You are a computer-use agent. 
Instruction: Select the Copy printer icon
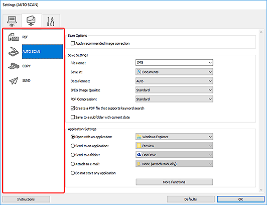pos(14,66)
